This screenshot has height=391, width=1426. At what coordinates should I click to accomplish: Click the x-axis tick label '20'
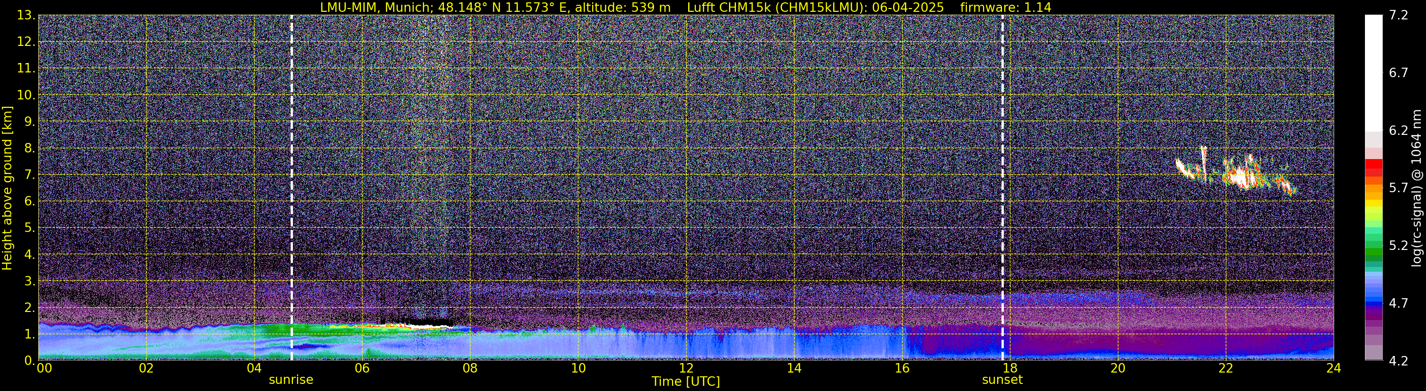pyautogui.click(x=1118, y=368)
